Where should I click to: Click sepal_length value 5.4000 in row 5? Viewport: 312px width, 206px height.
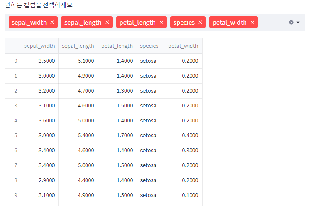click(x=78, y=135)
